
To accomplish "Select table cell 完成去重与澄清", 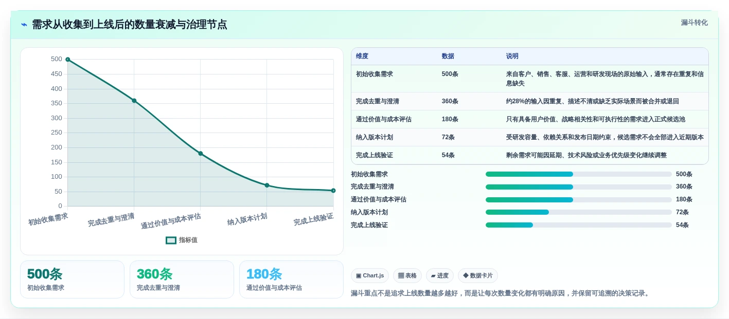I will point(378,101).
